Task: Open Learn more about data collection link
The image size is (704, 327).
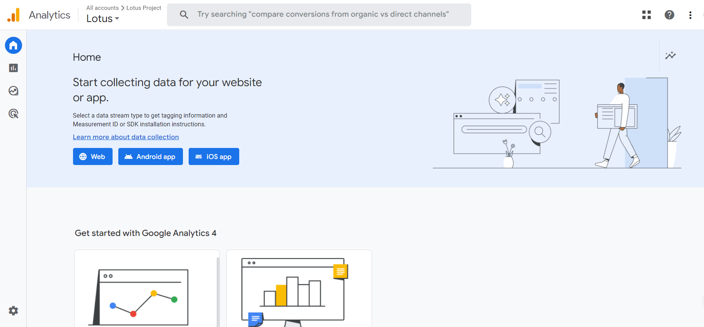Action: tap(126, 137)
